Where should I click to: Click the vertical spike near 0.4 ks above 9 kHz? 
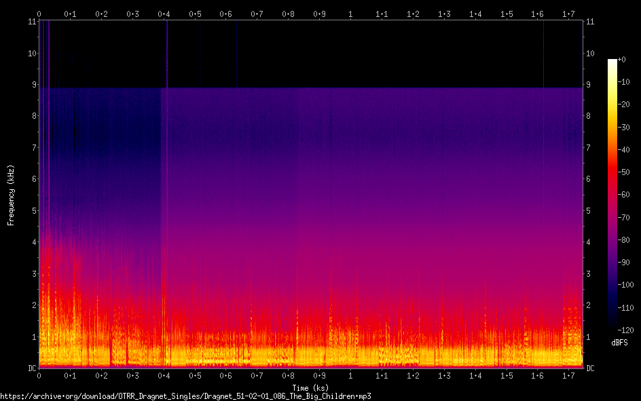167,54
